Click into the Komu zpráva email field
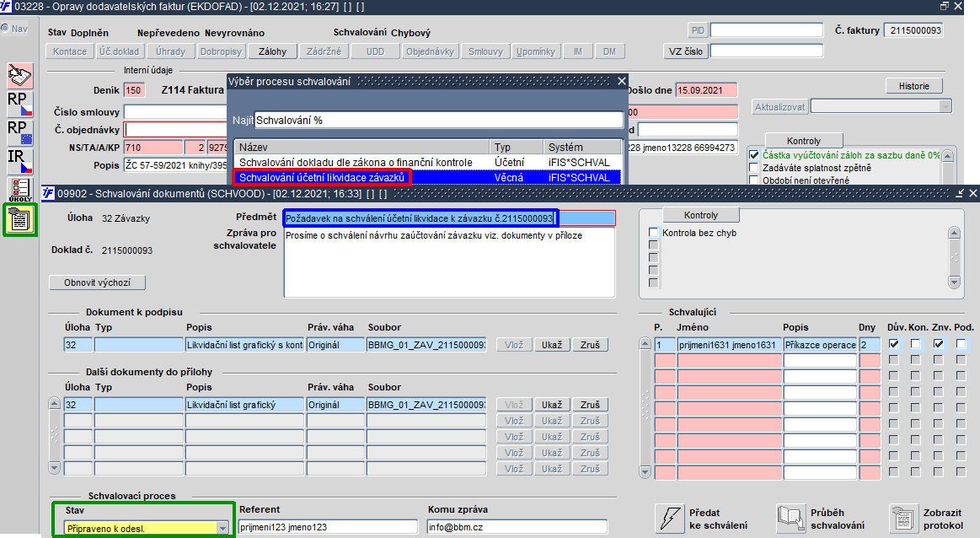 pyautogui.click(x=517, y=527)
